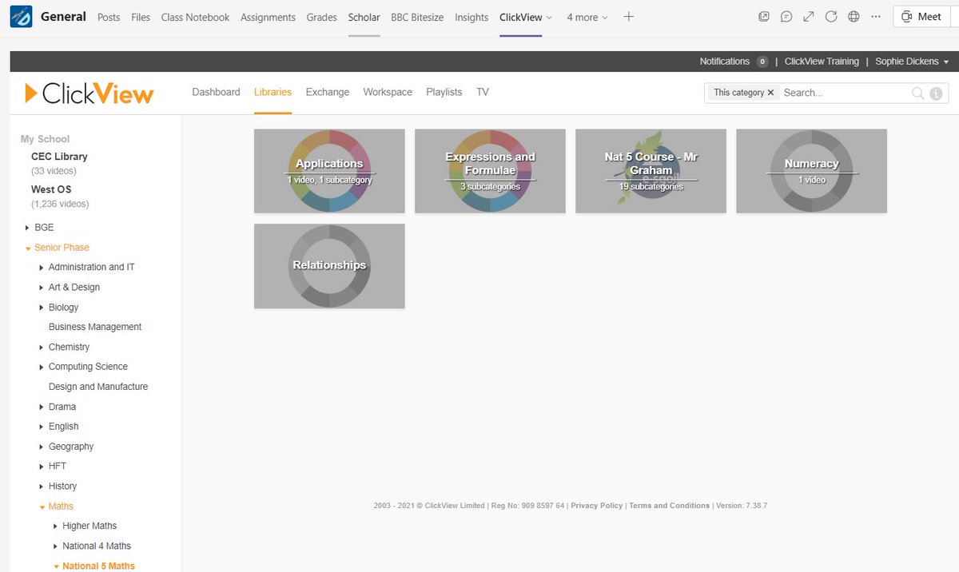Image resolution: width=959 pixels, height=572 pixels.
Task: Go to ClickView Dashboard
Action: [216, 92]
